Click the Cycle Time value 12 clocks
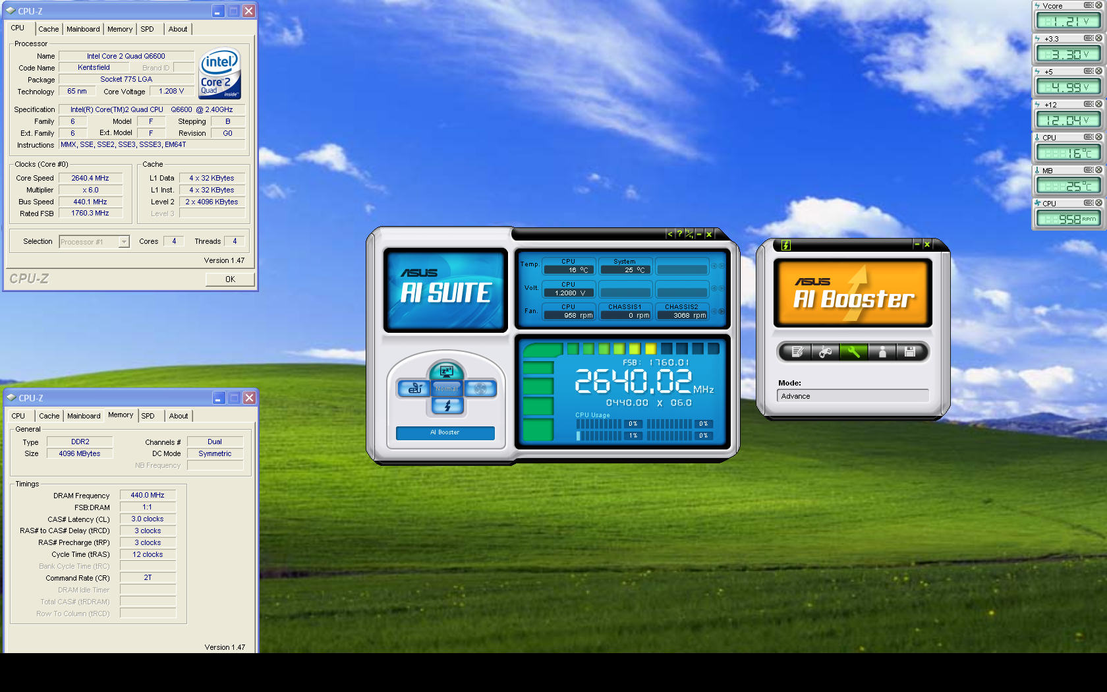Screen dimensions: 1107x692 [148, 554]
